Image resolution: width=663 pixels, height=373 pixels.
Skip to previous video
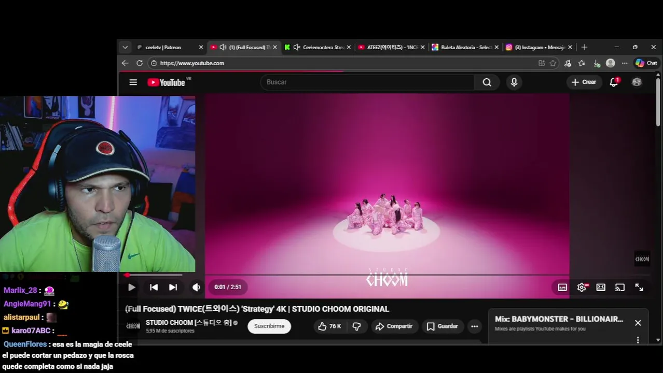154,287
